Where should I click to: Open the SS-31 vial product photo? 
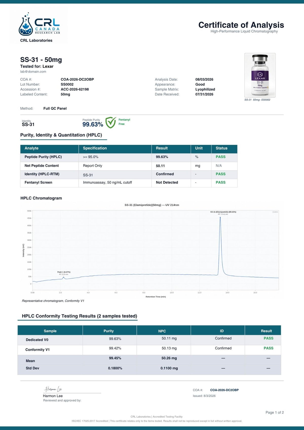click(x=260, y=75)
